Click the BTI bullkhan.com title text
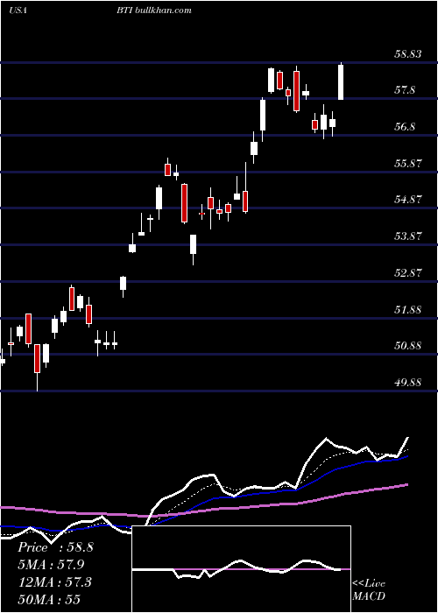Screen dimensions: 438x613 (x=153, y=11)
